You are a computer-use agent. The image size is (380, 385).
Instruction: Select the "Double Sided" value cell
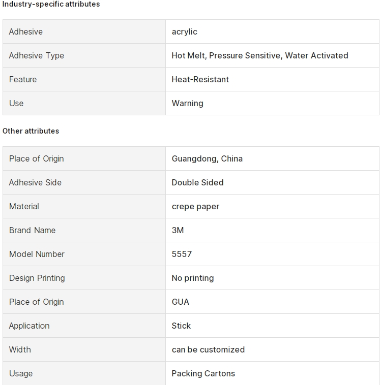[x=197, y=182]
